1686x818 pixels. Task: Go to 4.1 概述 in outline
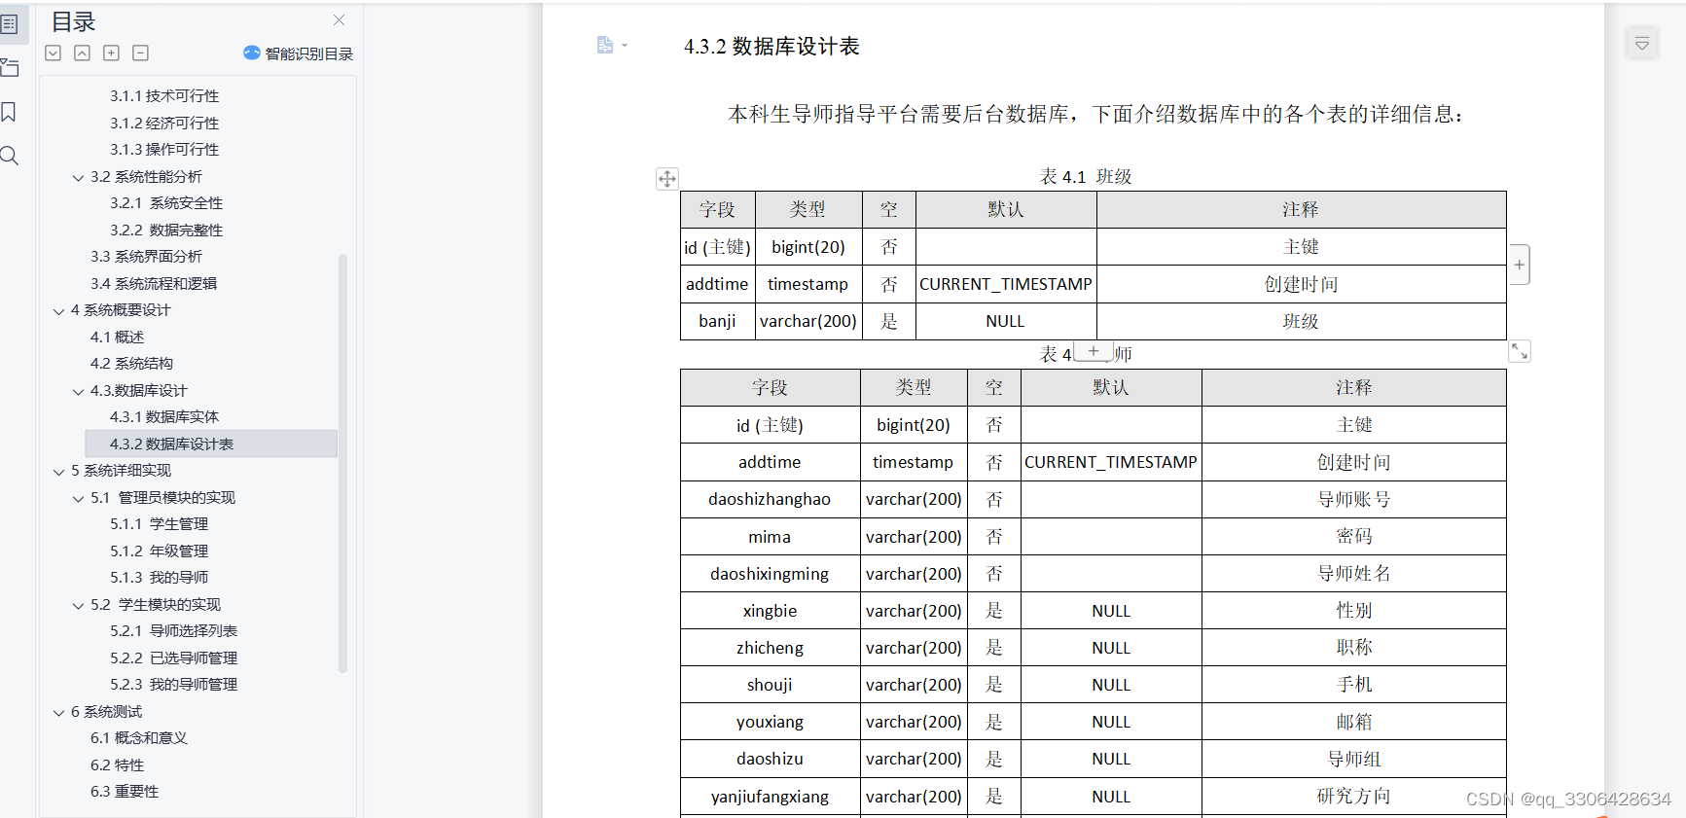pyautogui.click(x=117, y=337)
